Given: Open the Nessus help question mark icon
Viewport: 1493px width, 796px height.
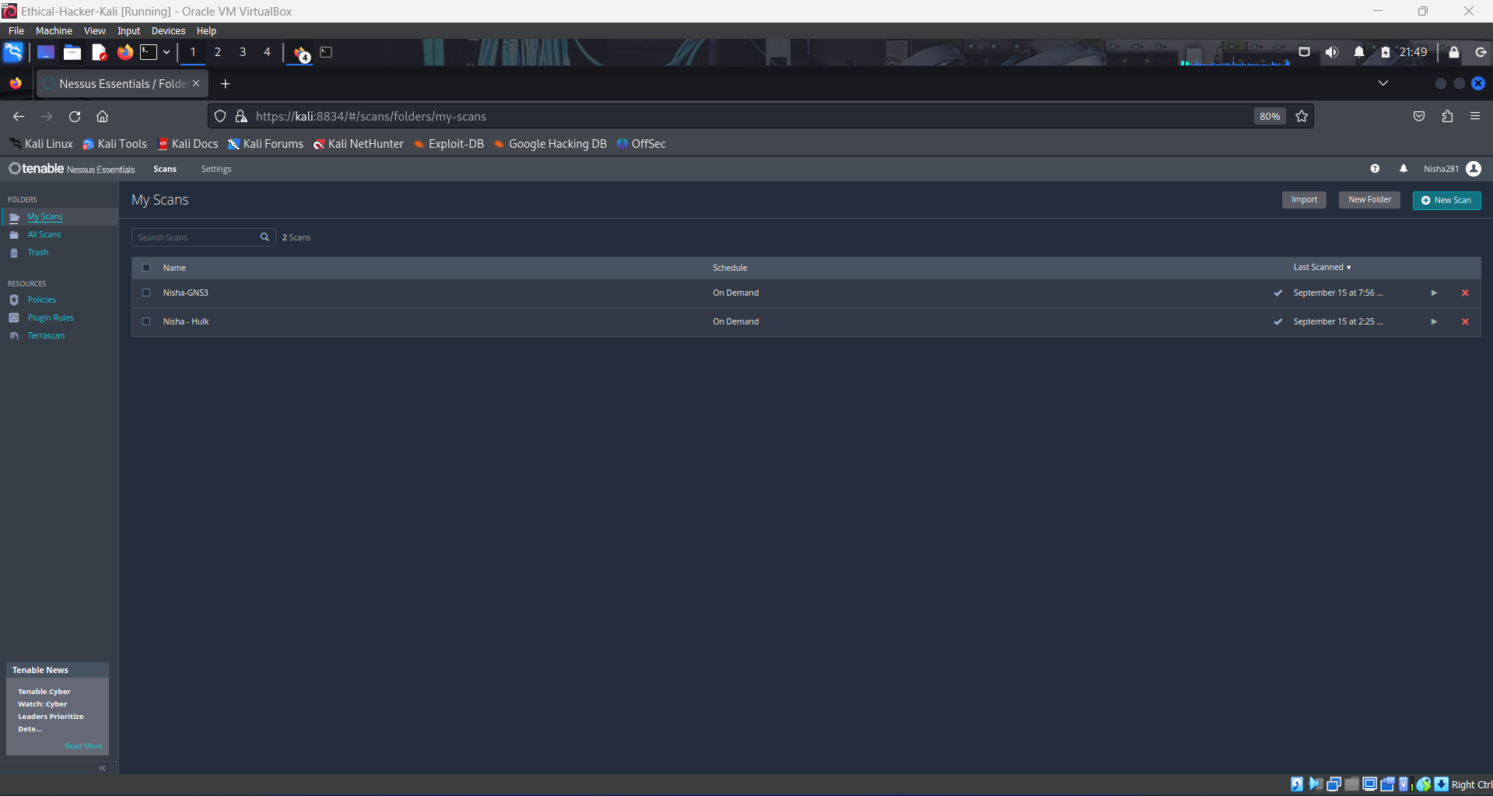Looking at the screenshot, I should 1375,169.
